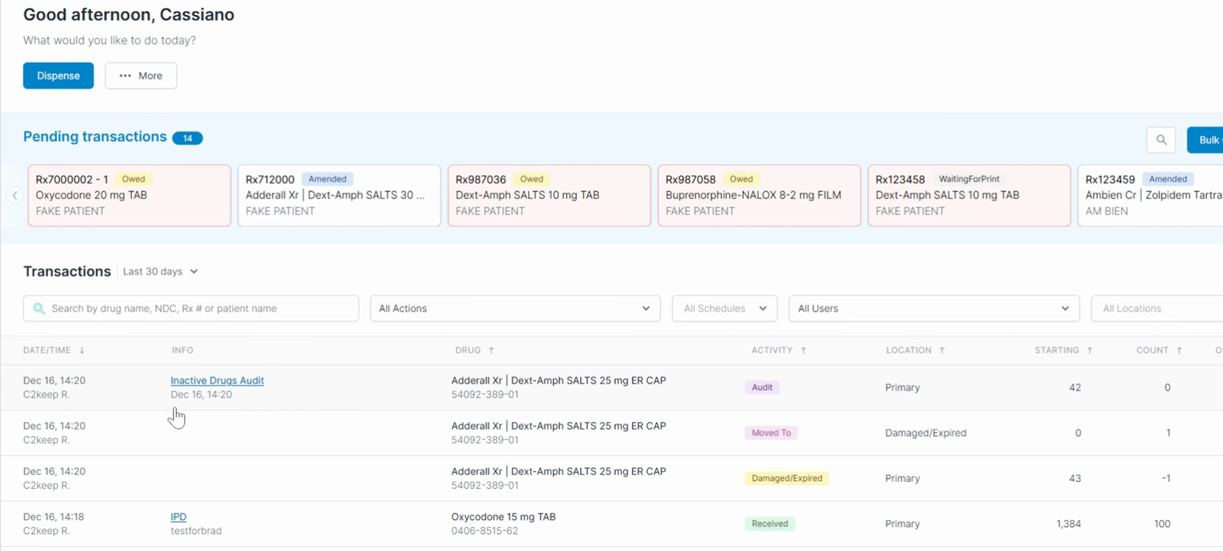Viewport: 1223px width, 551px height.
Task: Go to previous pending cards with left arrow
Action: 15,195
